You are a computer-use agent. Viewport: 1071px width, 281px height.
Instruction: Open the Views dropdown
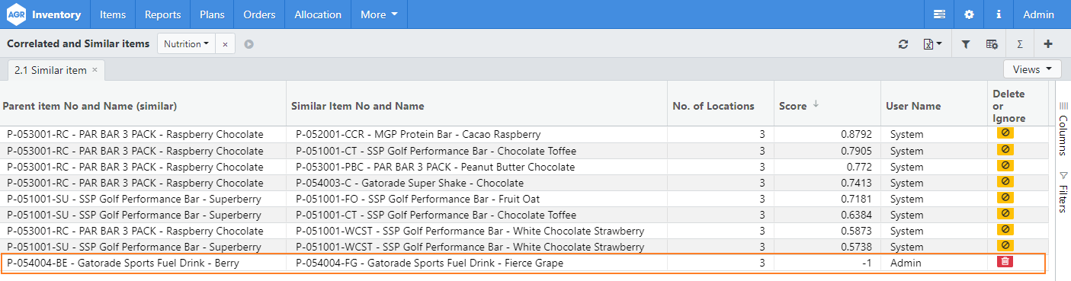pos(1033,69)
